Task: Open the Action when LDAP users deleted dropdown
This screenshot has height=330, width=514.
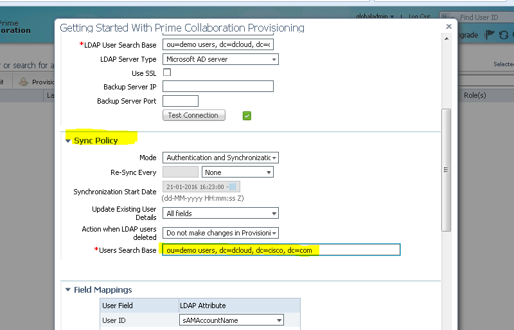Action: pos(220,233)
